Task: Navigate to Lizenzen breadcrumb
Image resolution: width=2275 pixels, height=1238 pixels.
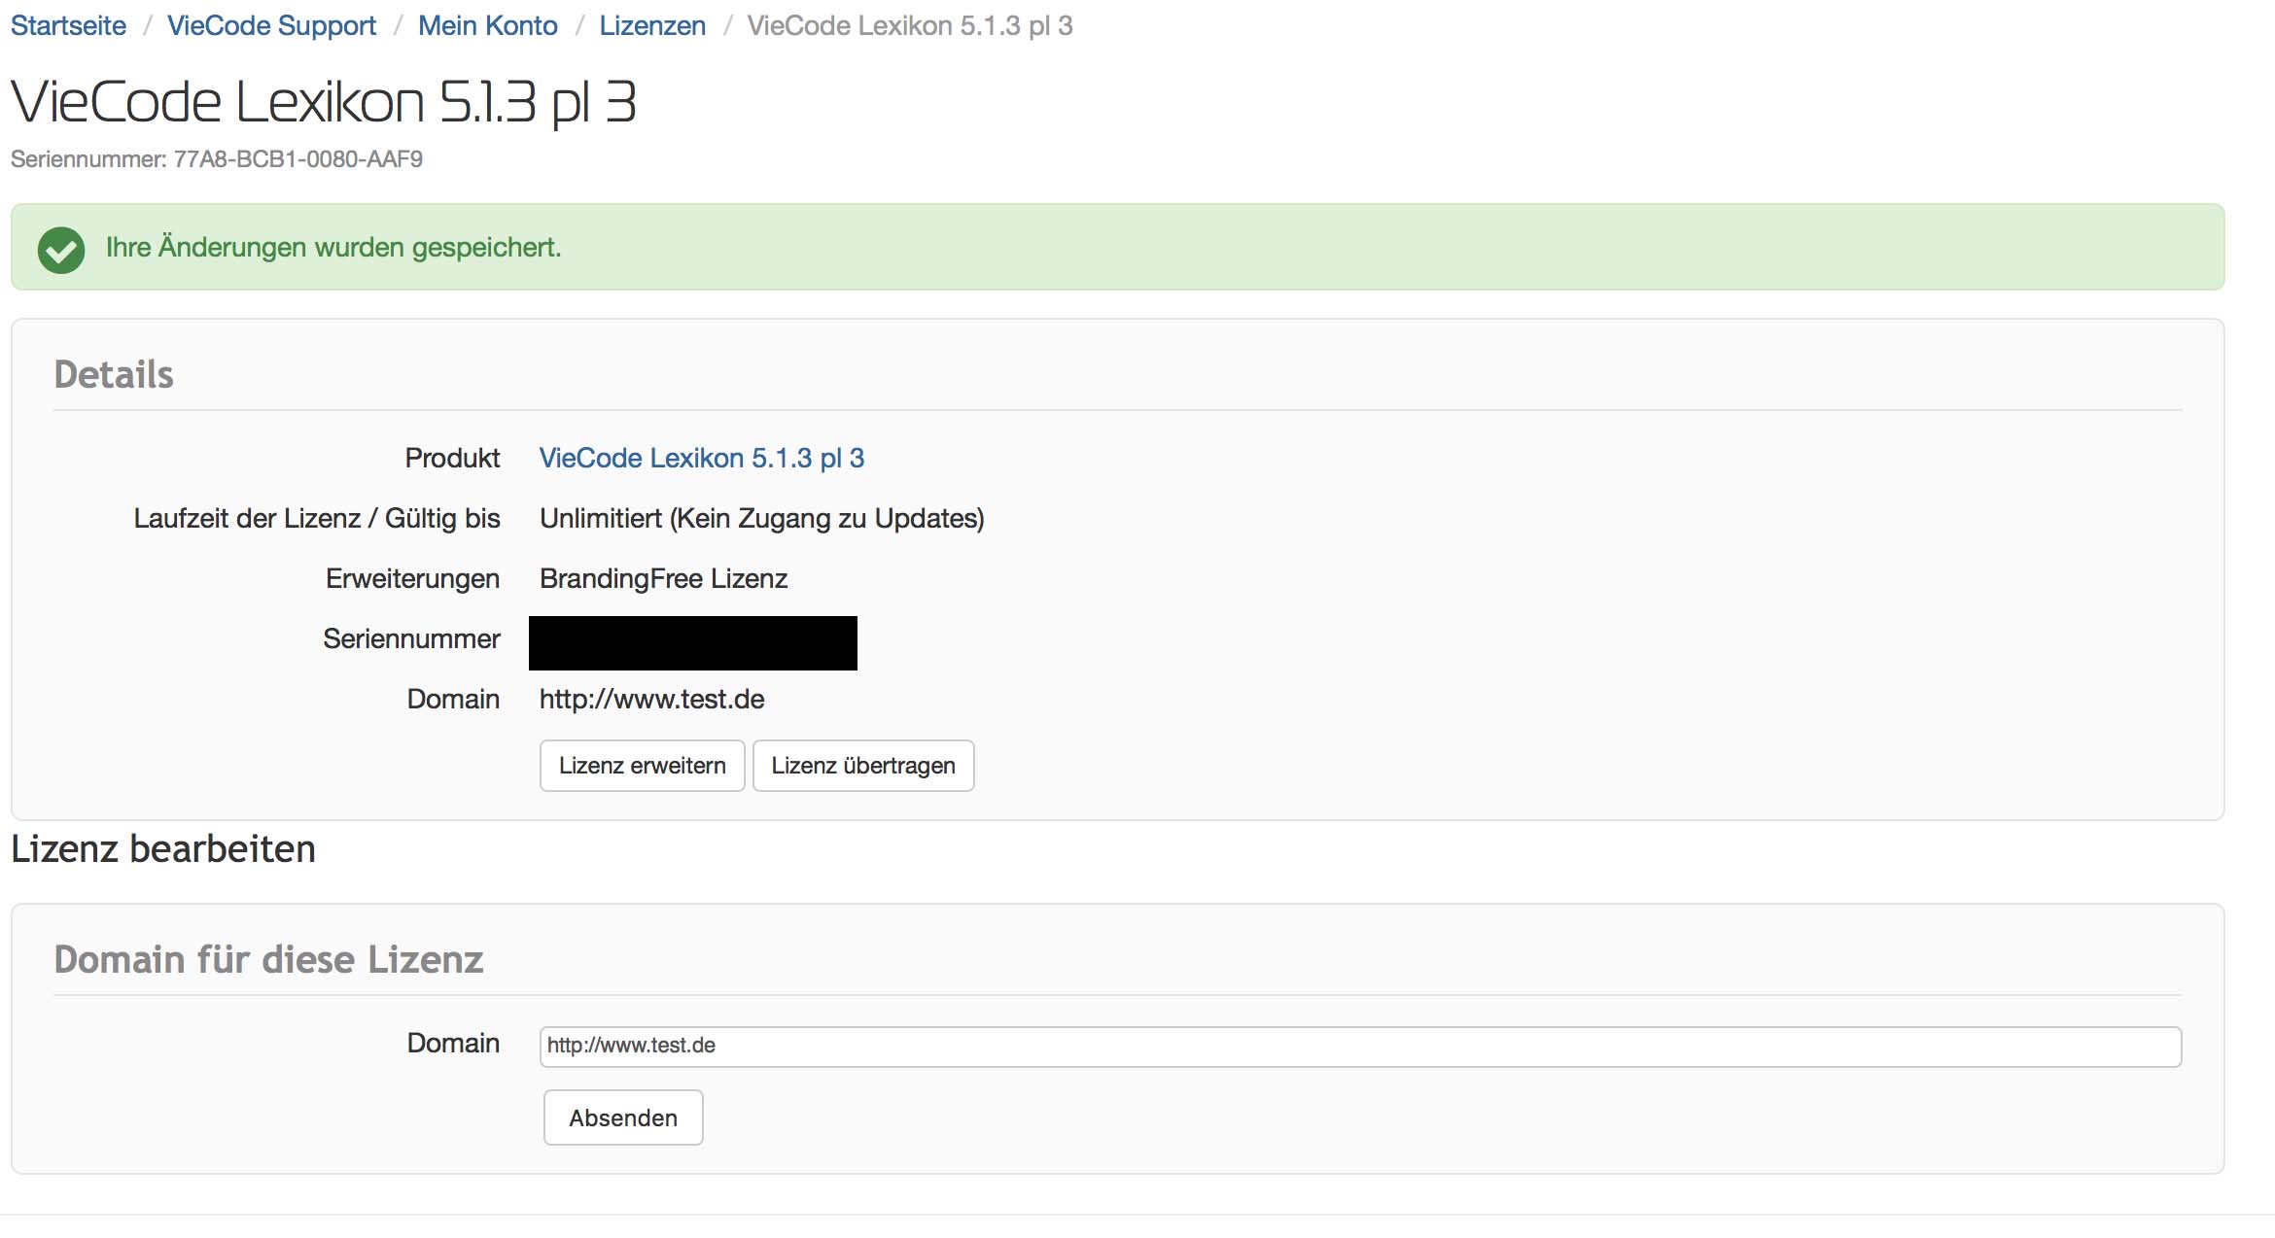Action: [652, 25]
